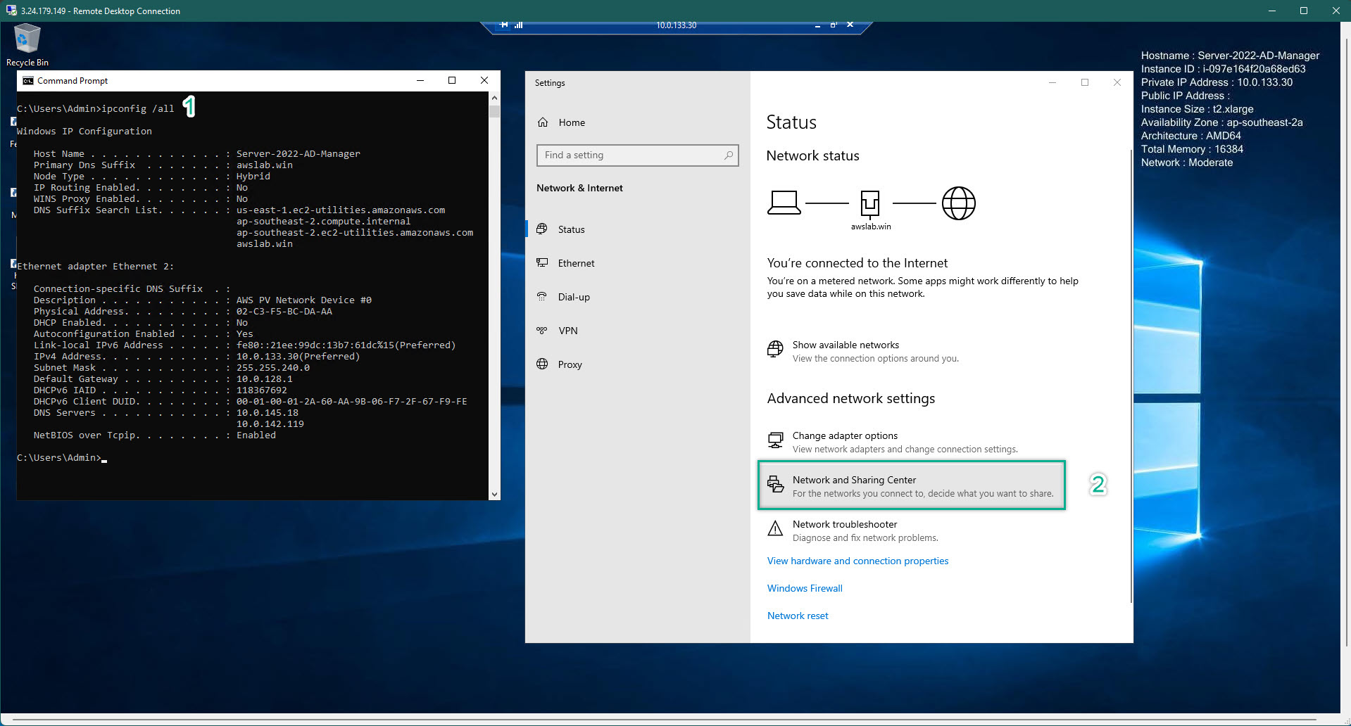The height and width of the screenshot is (726, 1351).
Task: Click the laptop icon in network diagram
Action: click(784, 203)
